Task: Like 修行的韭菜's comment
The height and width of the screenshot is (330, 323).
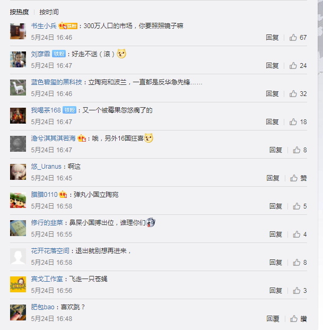Action: (296, 235)
